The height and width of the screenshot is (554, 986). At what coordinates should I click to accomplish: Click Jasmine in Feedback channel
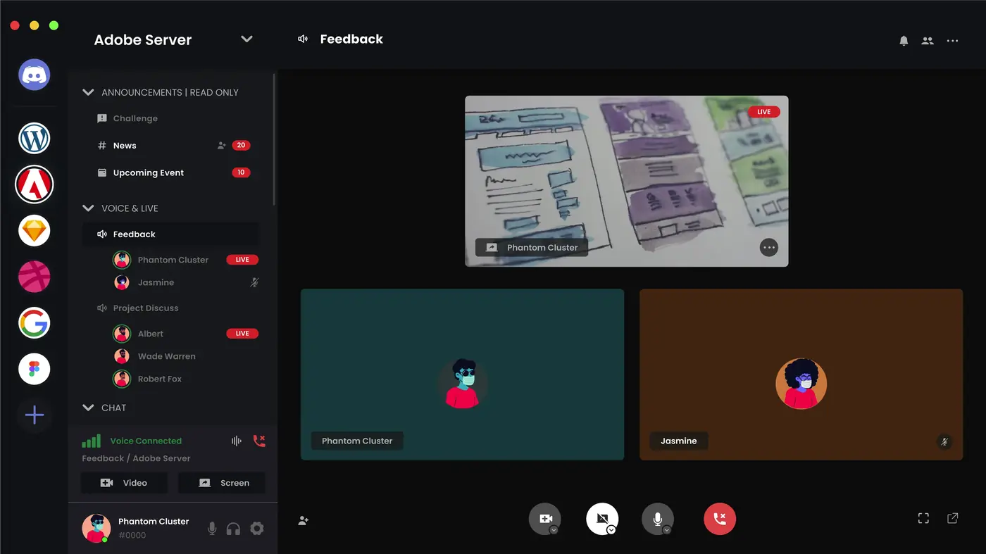click(156, 282)
